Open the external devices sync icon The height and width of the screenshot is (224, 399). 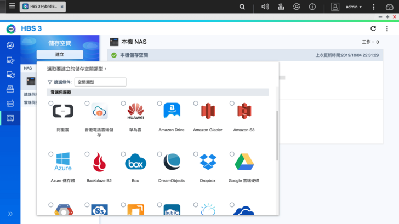[x=297, y=7]
